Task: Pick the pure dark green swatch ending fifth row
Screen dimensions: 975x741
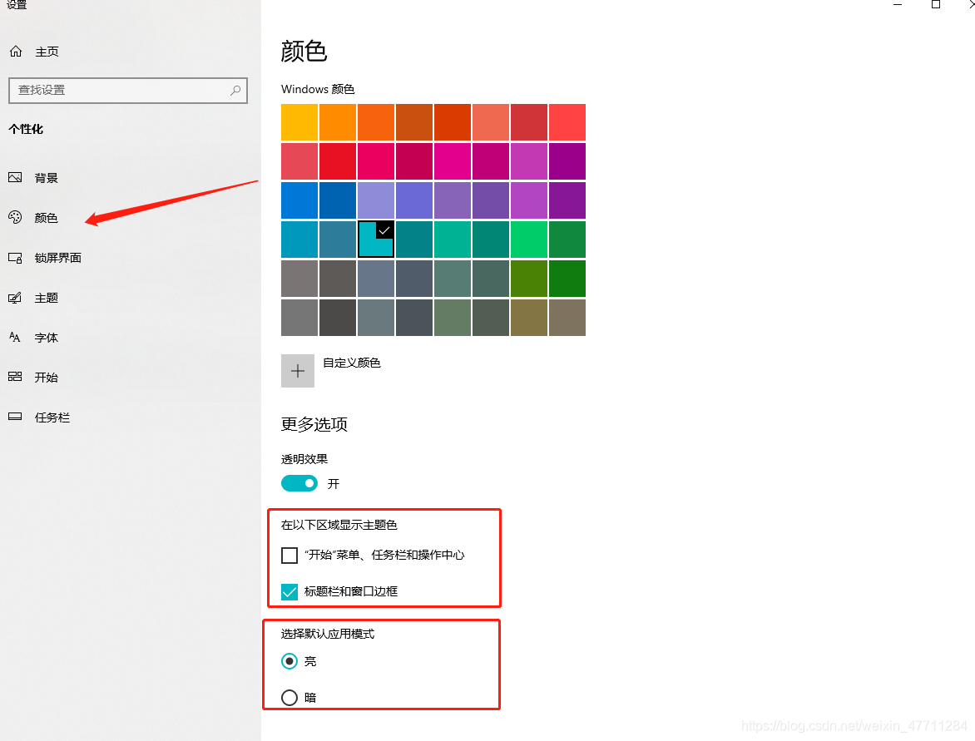Action: [567, 278]
